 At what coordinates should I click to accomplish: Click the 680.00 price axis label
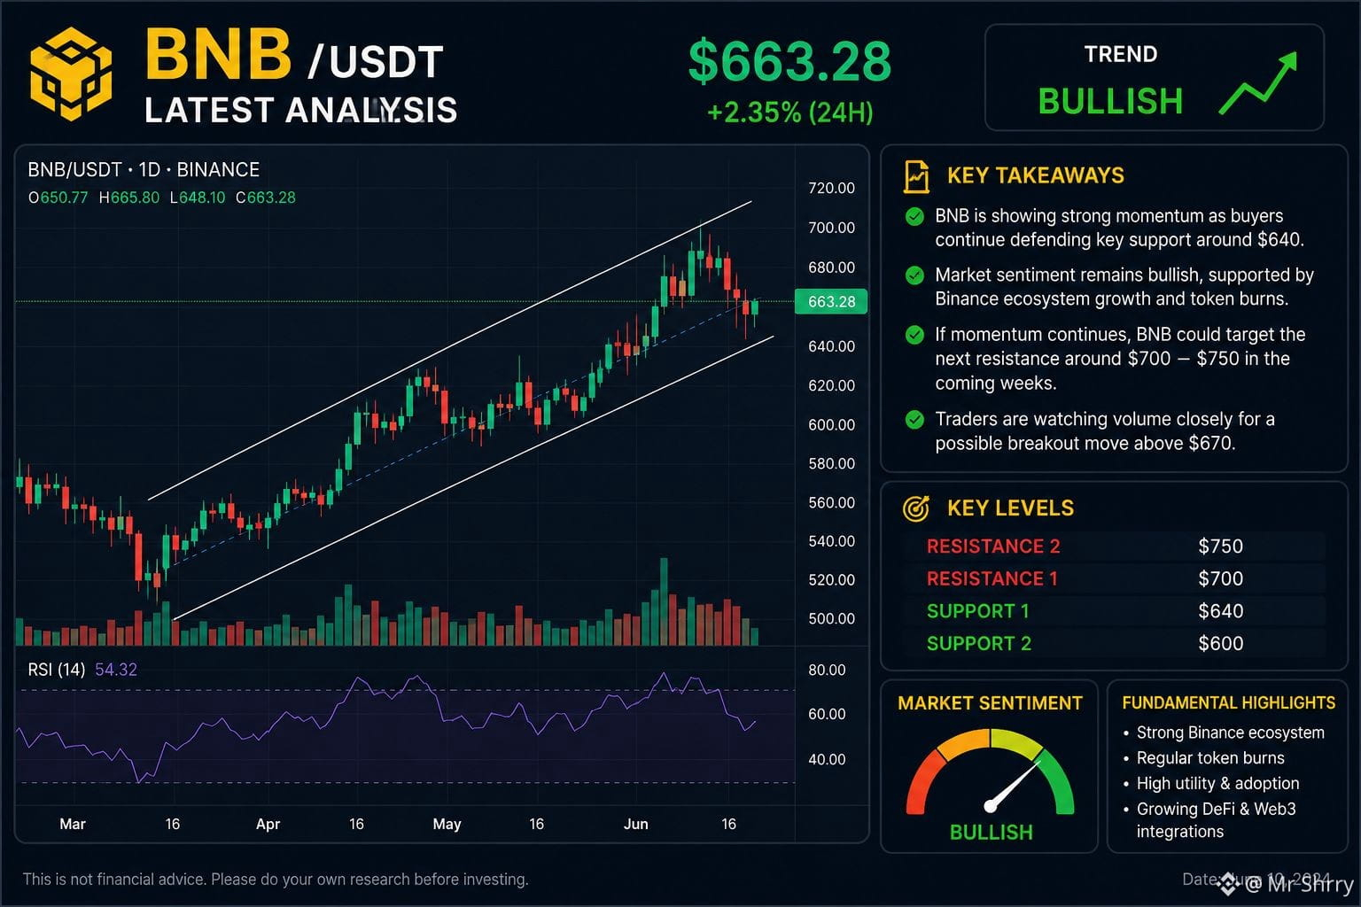click(831, 267)
